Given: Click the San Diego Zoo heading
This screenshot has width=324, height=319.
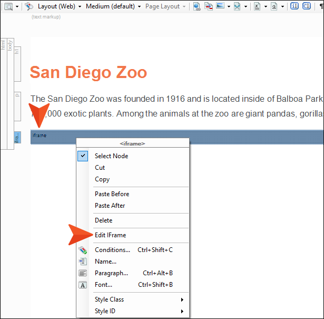Looking at the screenshot, I should [89, 72].
